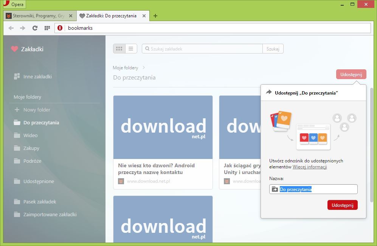This screenshot has width=377, height=246.
Task: Click the folder icon beside Zaimportowane zakładki
Action: (17, 214)
